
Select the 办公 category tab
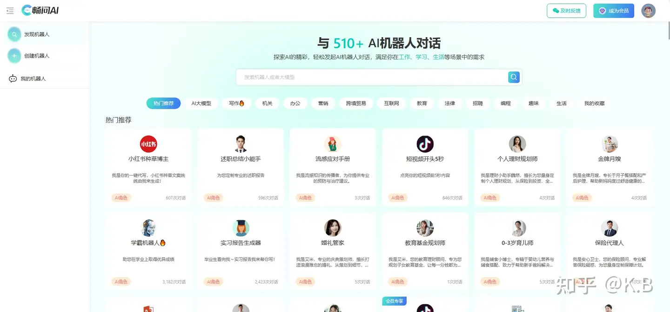[x=295, y=103]
